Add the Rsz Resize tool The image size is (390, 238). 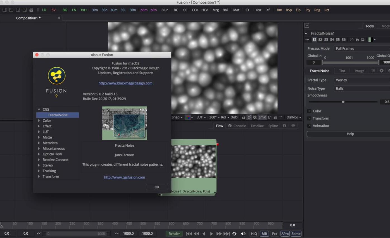pos(259,10)
